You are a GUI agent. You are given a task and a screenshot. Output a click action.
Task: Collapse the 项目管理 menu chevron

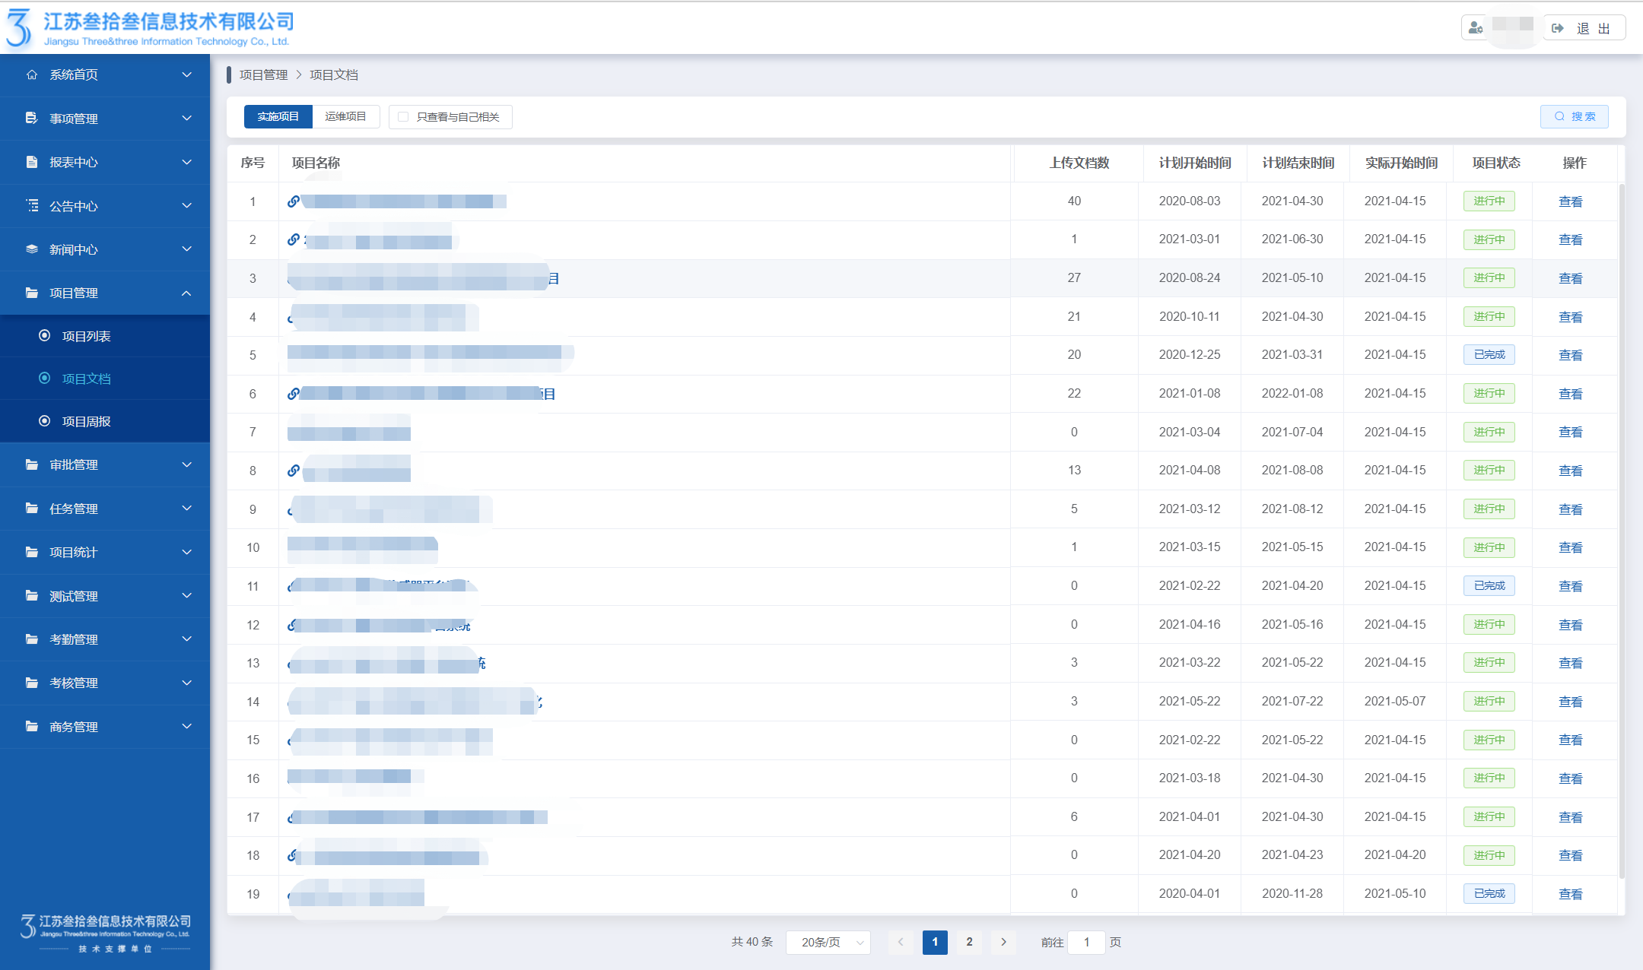pyautogui.click(x=186, y=293)
